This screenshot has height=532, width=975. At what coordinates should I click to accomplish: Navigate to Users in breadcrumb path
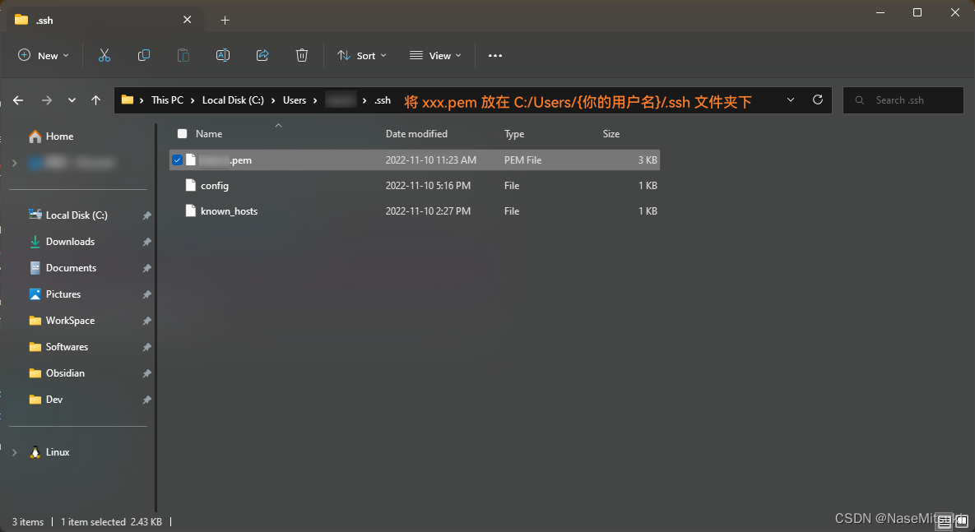(295, 99)
